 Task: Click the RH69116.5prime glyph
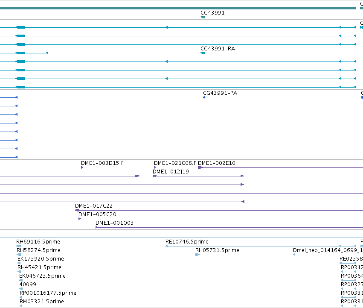click(19, 246)
